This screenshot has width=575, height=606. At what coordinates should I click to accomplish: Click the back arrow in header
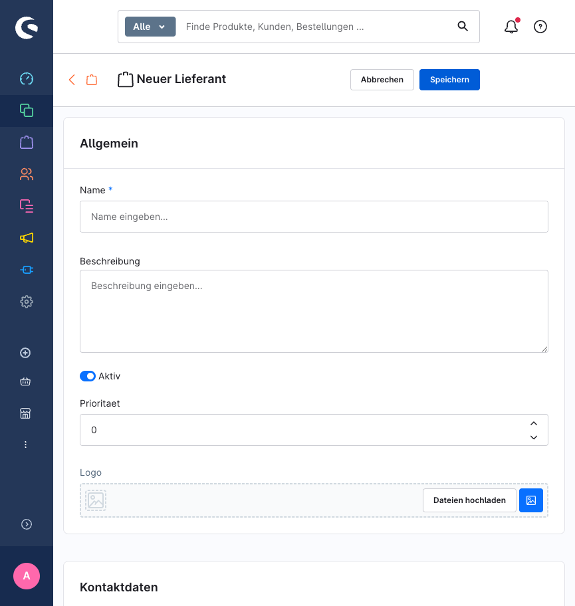click(72, 80)
